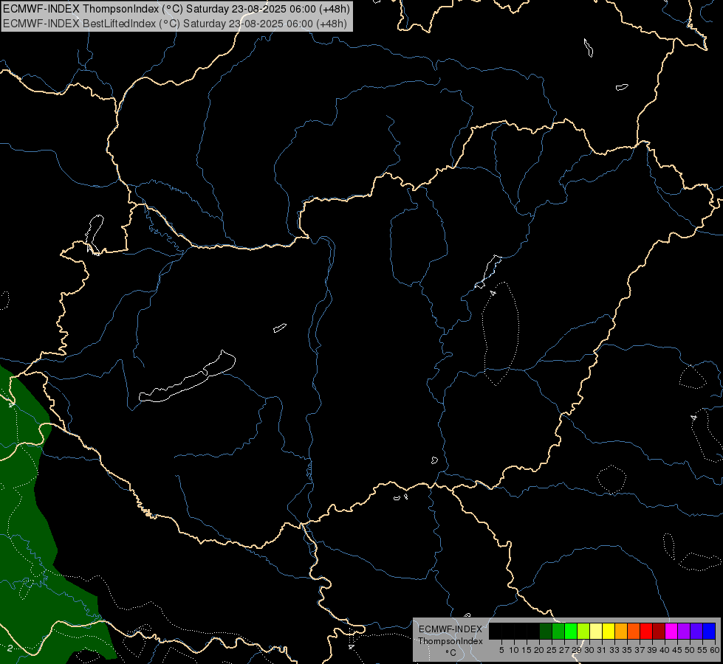This screenshot has height=664, width=723.
Task: Pick the pale yellow 30–31 legend swatch
Action: coord(596,631)
